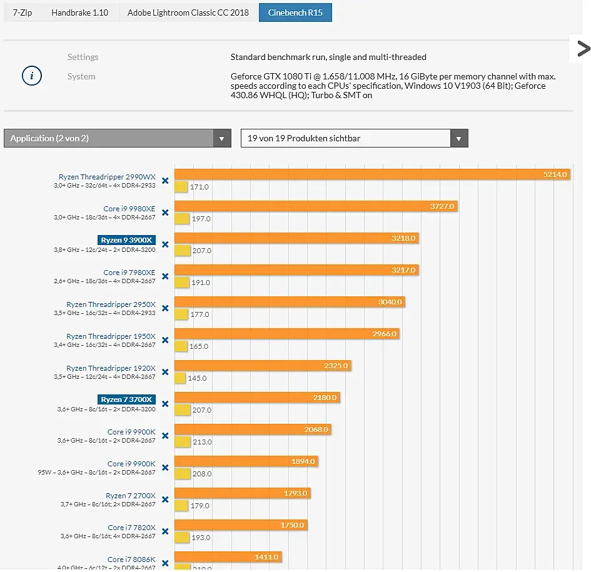Click X icon beside Ryzen 9 3900X
The height and width of the screenshot is (572, 591).
pyautogui.click(x=165, y=244)
